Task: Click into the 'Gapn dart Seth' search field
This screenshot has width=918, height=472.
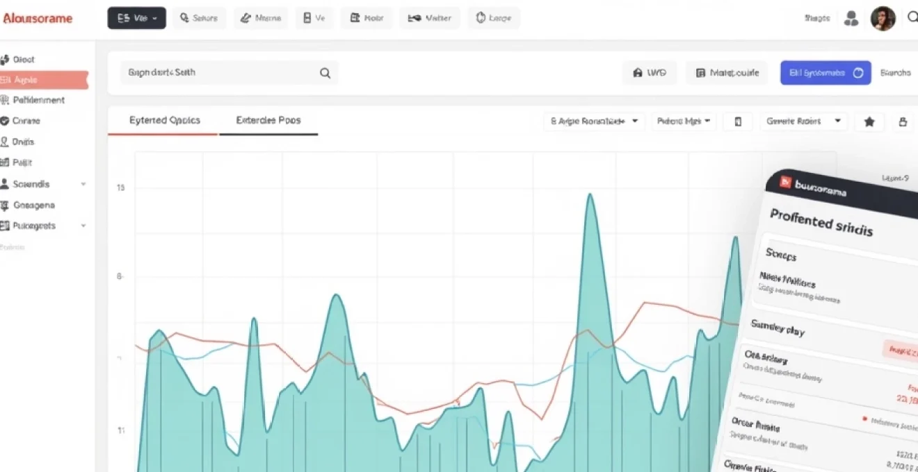Action: tap(216, 72)
